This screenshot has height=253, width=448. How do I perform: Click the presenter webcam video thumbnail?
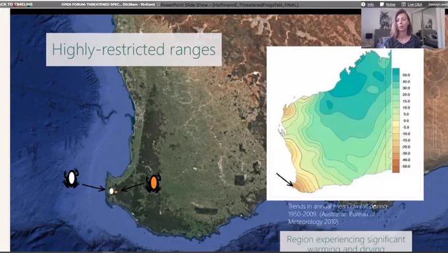pos(403,28)
